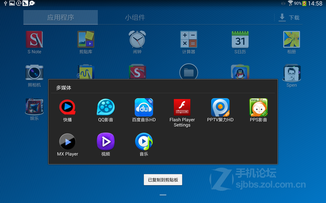Tap the page indicator at the bottom
Image resolution: width=326 pixels, height=203 pixels.
tap(163, 195)
